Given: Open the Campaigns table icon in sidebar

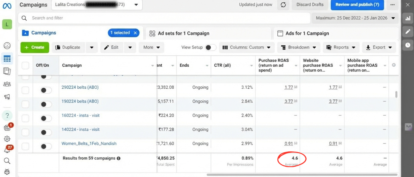Looking at the screenshot, I should click(x=7, y=59).
